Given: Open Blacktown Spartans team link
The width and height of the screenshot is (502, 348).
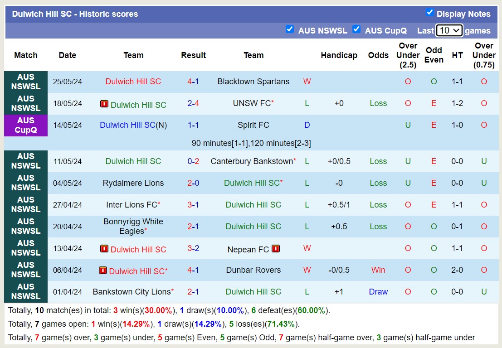Looking at the screenshot, I should 253,82.
